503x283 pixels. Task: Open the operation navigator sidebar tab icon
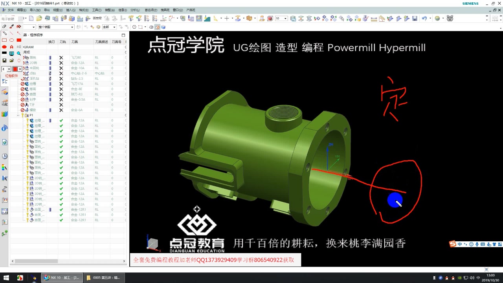(5, 81)
